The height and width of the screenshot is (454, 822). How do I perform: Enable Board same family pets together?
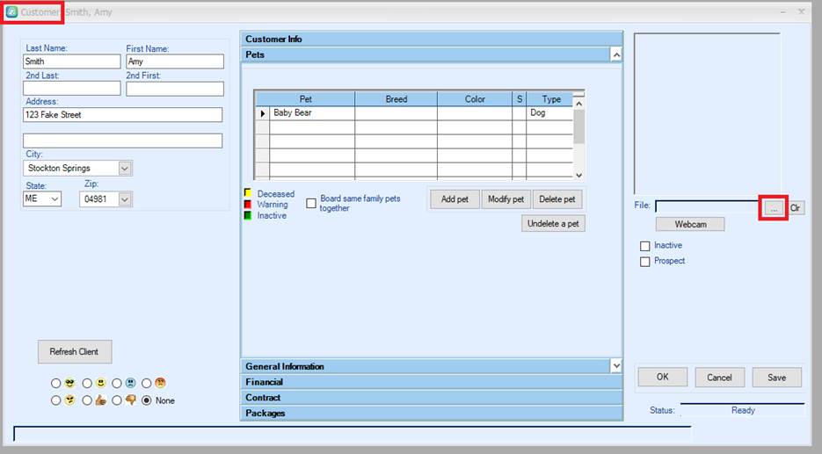(311, 203)
